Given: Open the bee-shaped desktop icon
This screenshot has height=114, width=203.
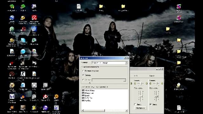Looking at the screenshot, I should coord(23,18).
